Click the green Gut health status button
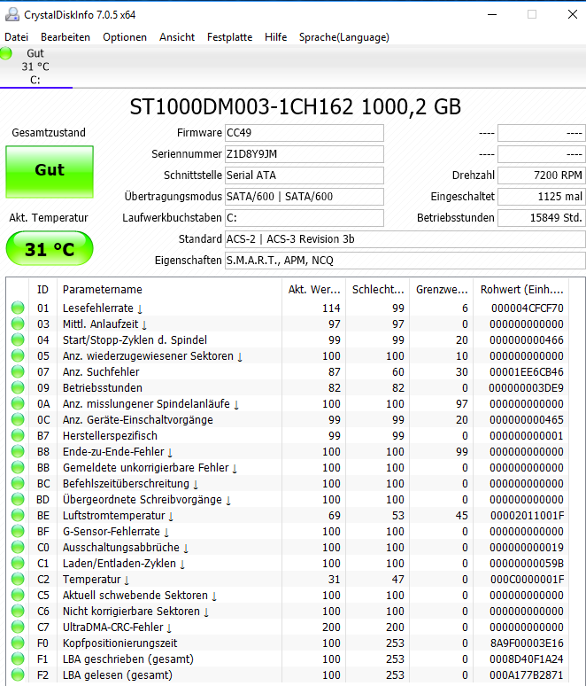The image size is (586, 686). 50,172
